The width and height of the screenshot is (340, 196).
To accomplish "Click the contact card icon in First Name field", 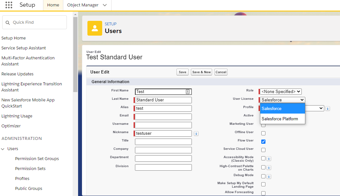I will (x=188, y=92).
